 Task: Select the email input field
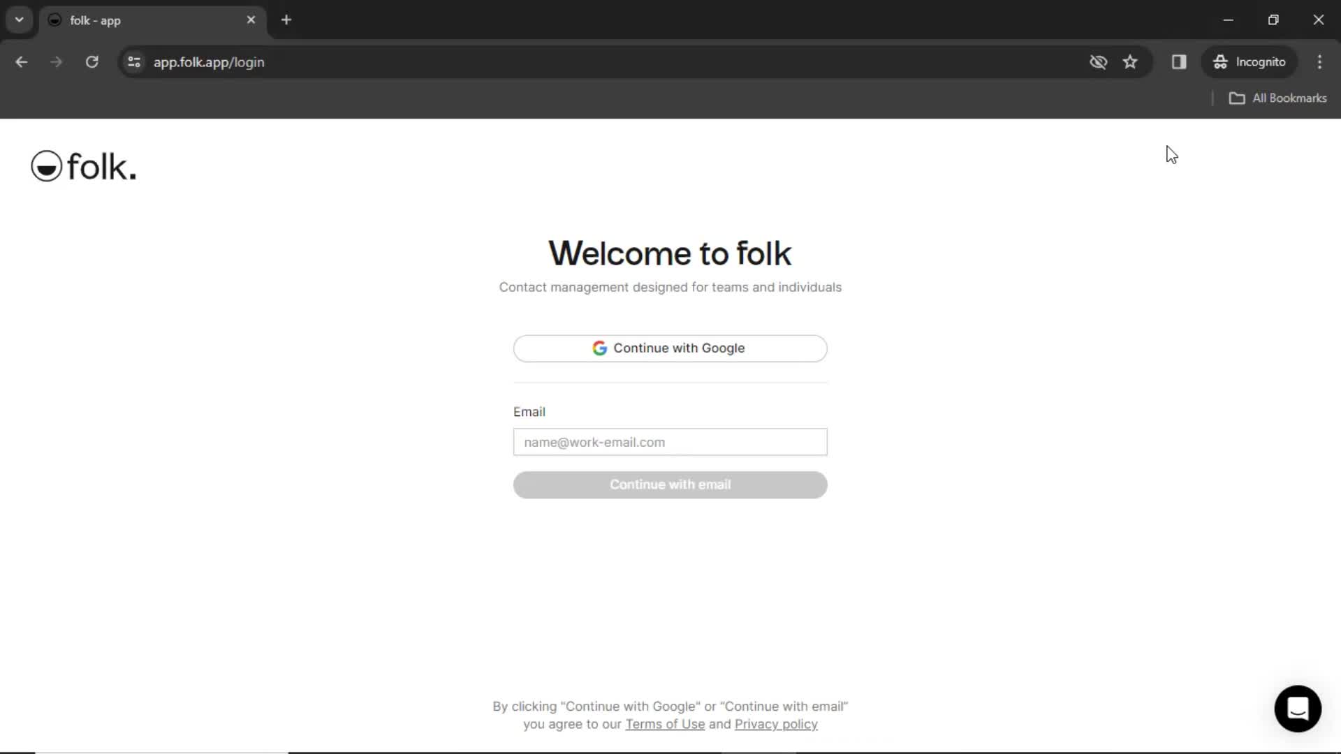670,442
